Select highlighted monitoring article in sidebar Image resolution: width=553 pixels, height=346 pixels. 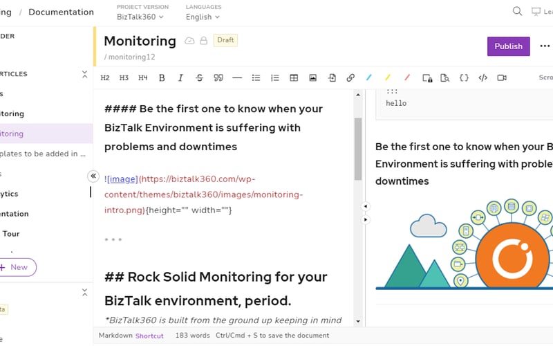point(46,134)
